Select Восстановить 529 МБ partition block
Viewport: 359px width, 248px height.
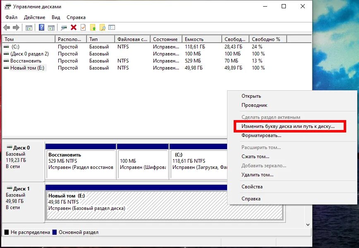(x=81, y=161)
